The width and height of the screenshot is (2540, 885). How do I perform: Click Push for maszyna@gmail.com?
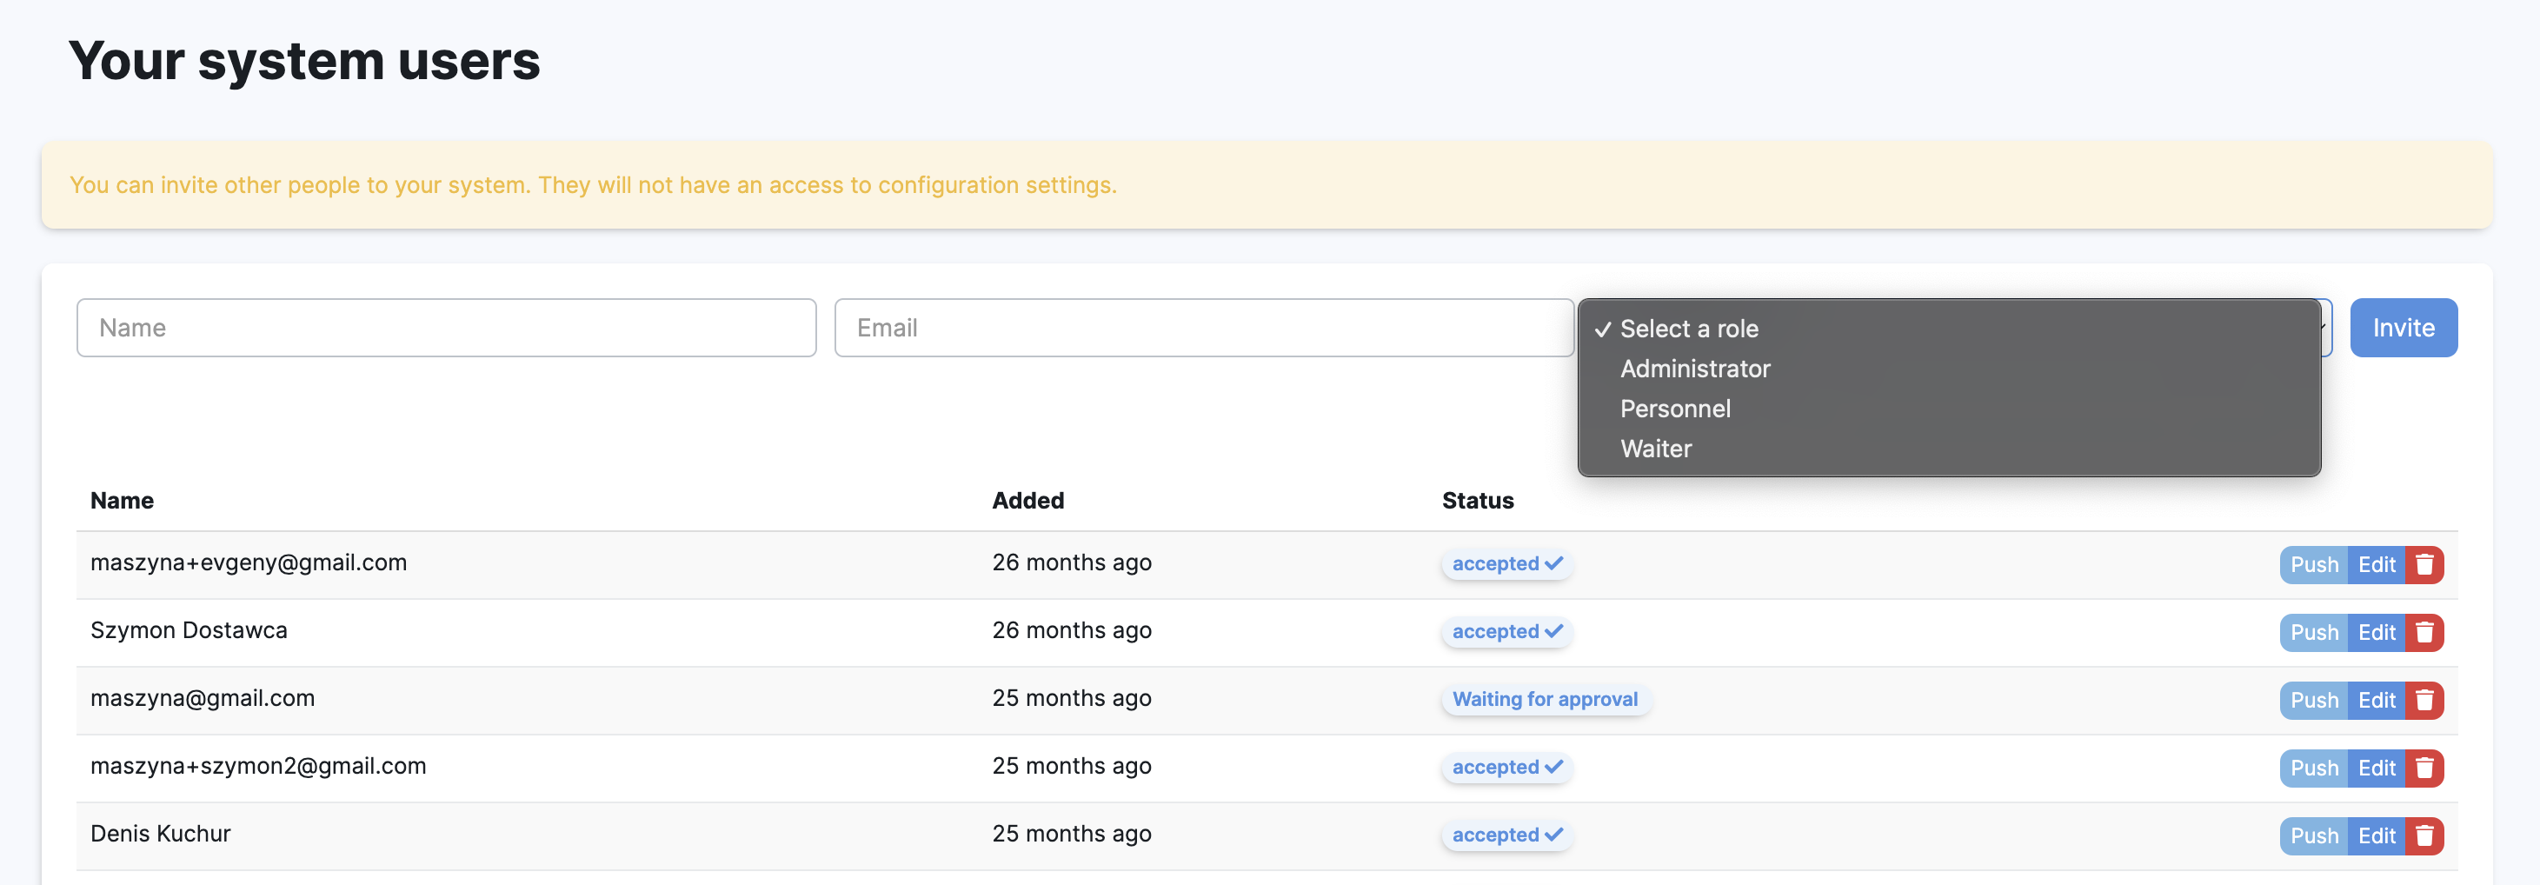coord(2313,701)
